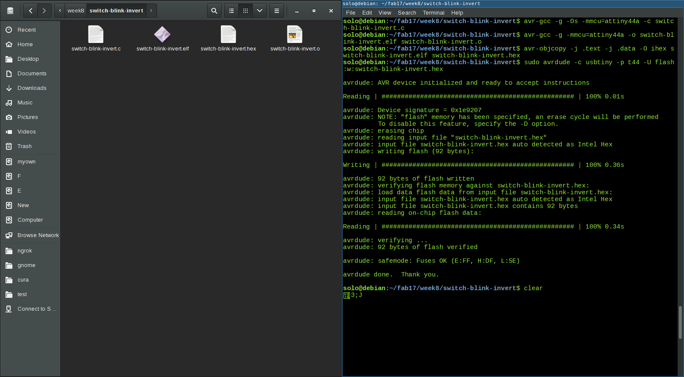
Task: Open Computer in the sidebar
Action: (x=30, y=220)
